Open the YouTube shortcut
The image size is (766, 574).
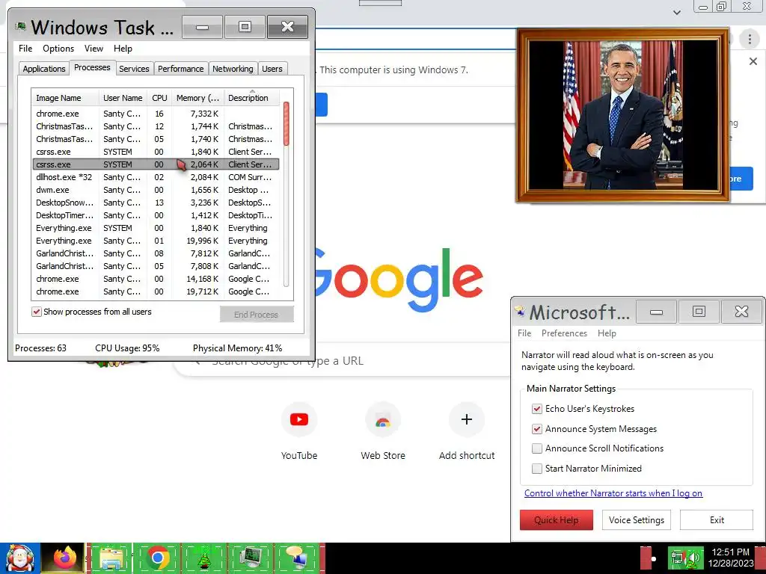(x=299, y=431)
